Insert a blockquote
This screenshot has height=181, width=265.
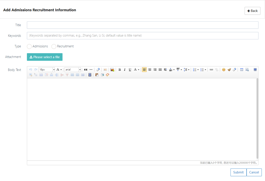coord(85,70)
